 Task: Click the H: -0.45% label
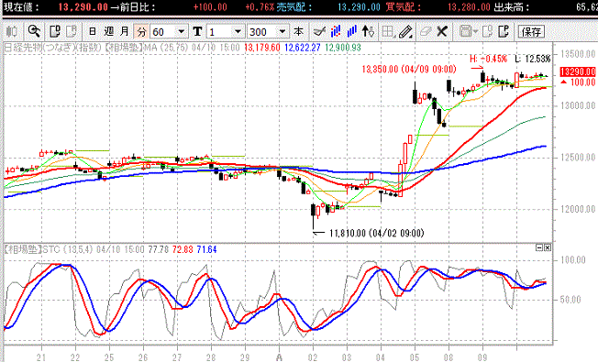click(489, 59)
